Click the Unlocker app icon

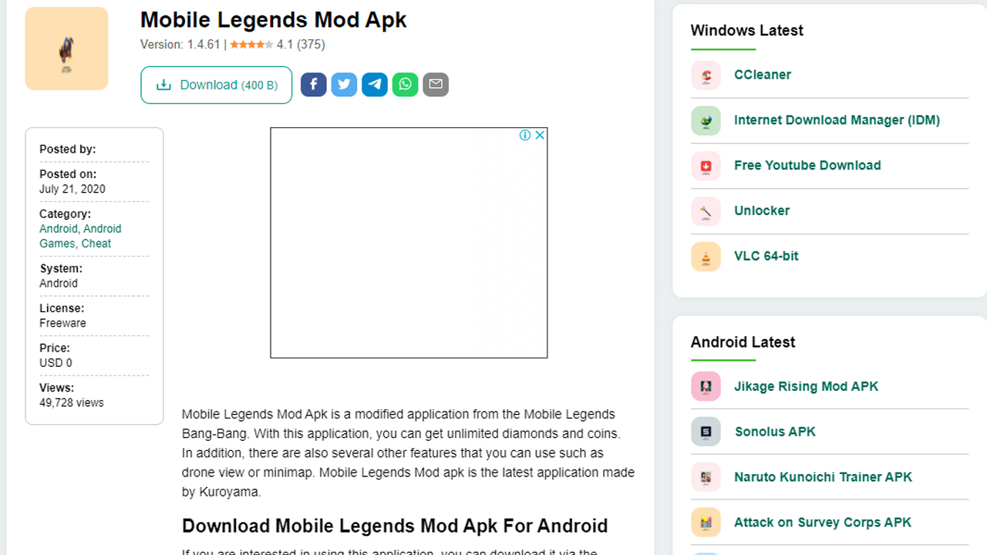pyautogui.click(x=706, y=211)
